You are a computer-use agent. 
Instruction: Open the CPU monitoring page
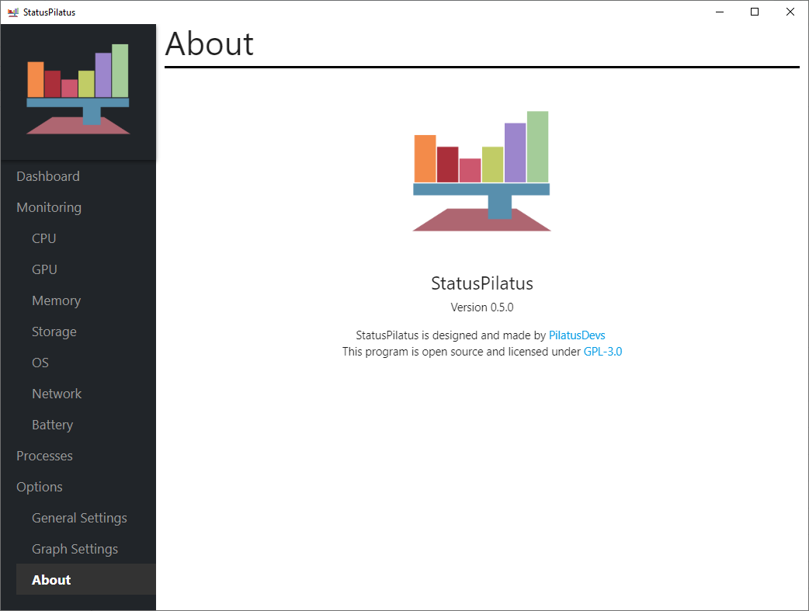(x=85, y=238)
